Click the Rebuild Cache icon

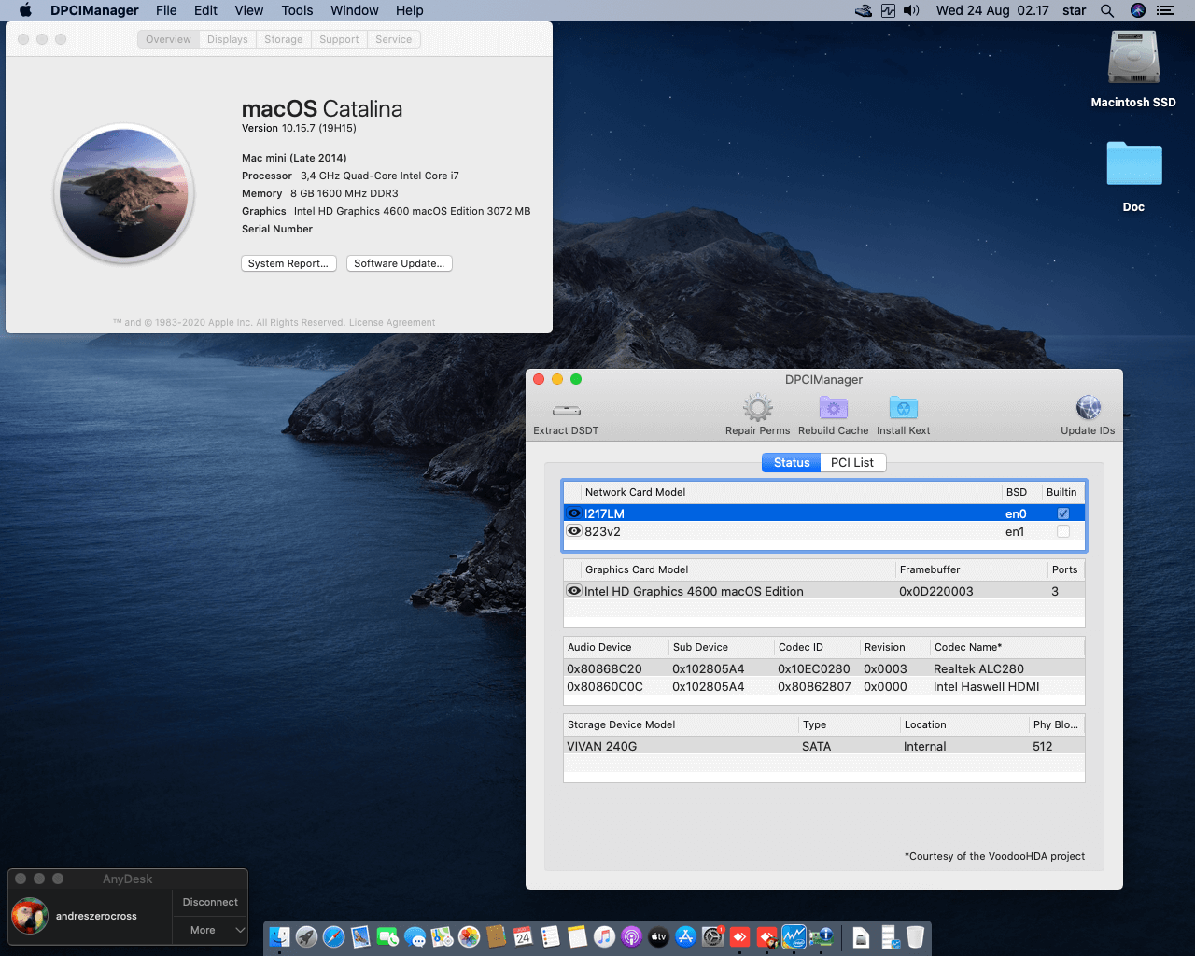[x=833, y=408]
